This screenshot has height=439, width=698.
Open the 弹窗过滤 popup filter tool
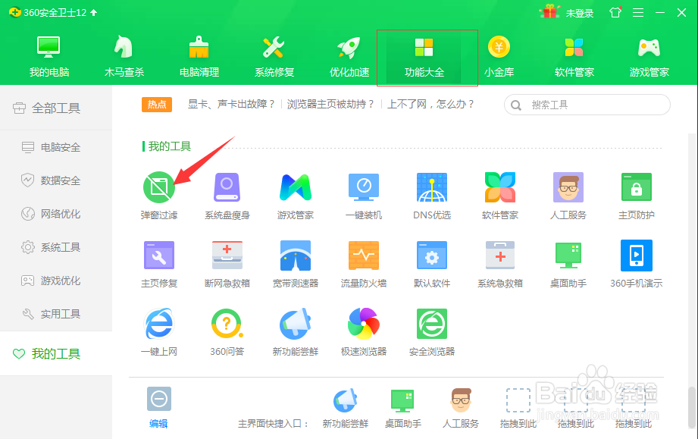[159, 195]
